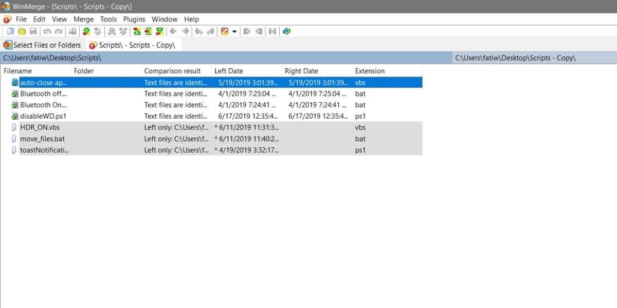
Task: Click the Undo icon
Action: 46,31
